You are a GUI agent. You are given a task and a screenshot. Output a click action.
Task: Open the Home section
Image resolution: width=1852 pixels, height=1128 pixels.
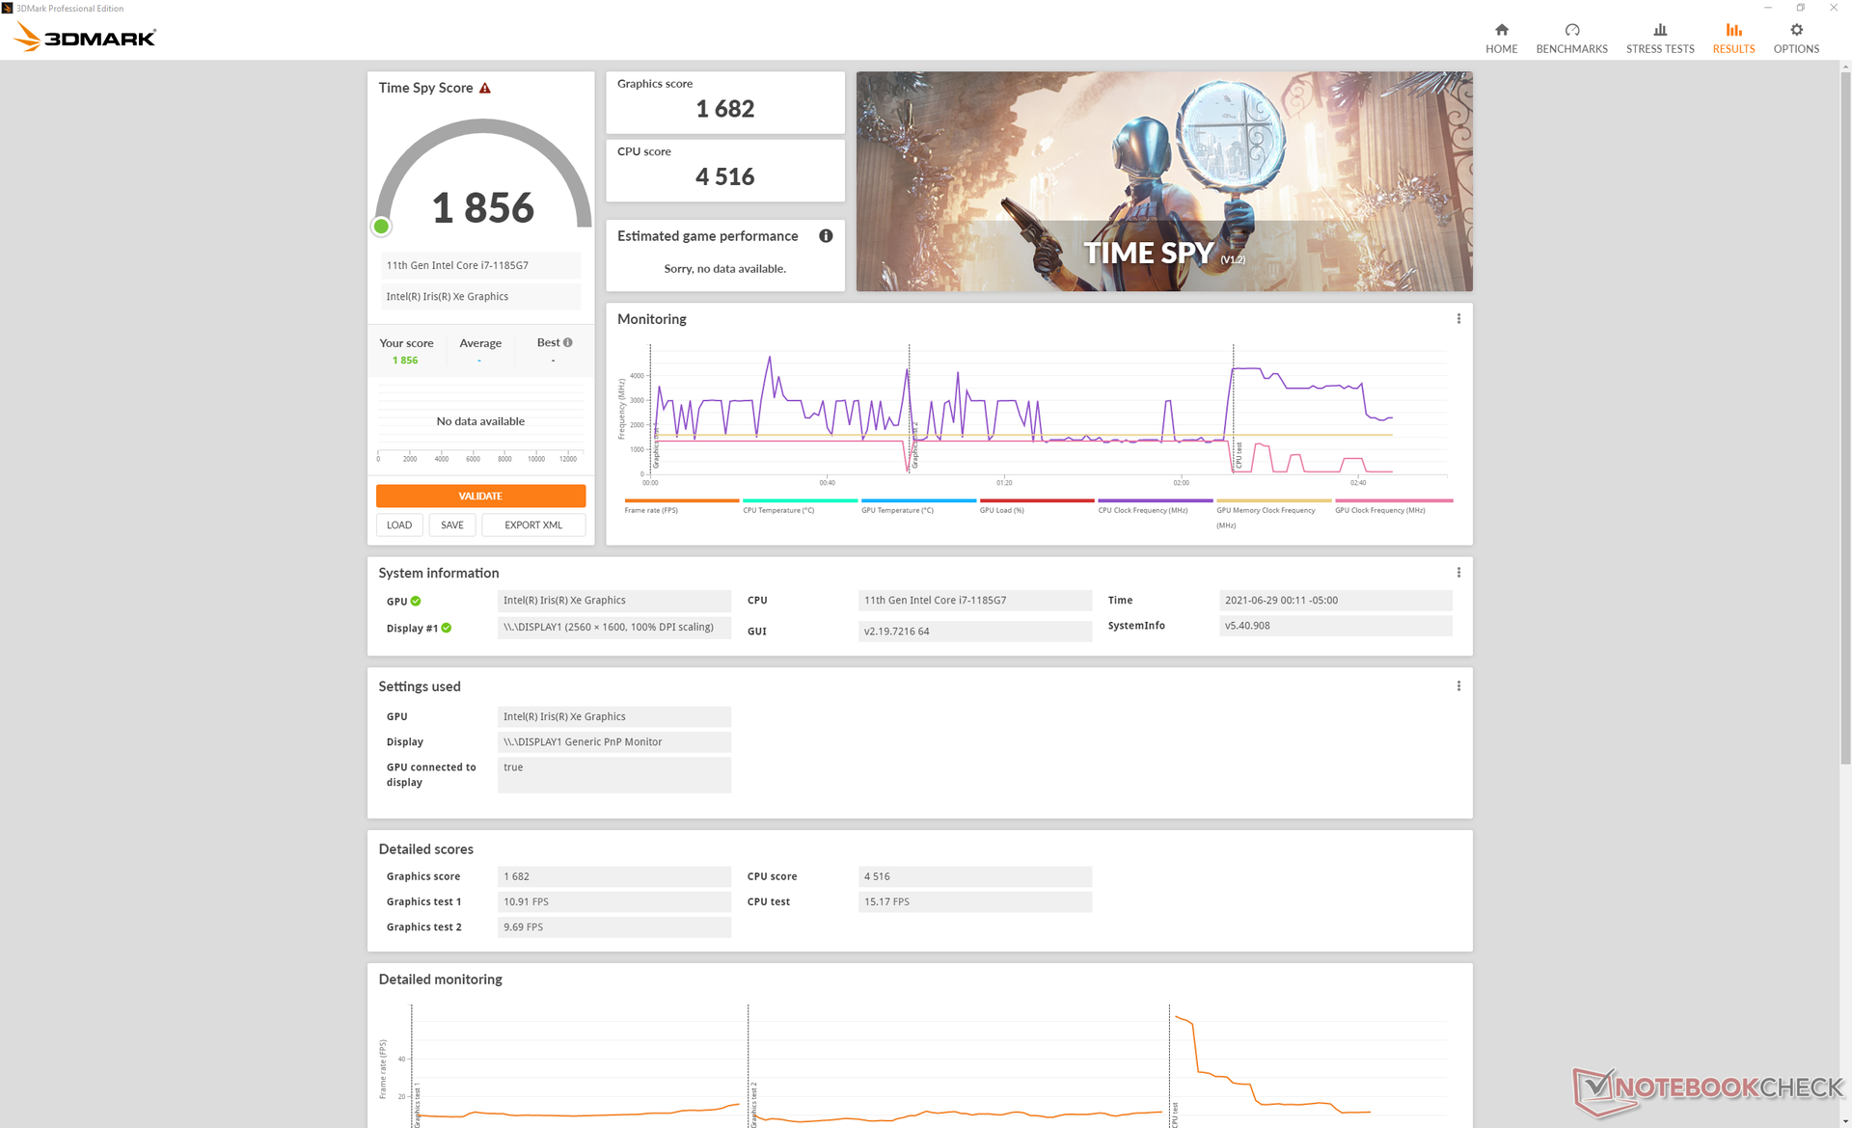pyautogui.click(x=1501, y=39)
